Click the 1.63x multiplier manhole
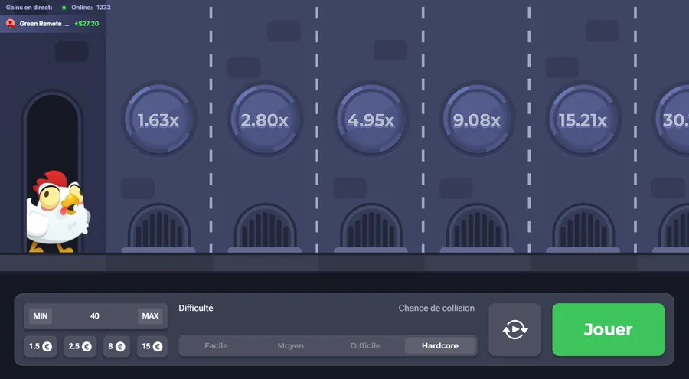 click(x=158, y=119)
